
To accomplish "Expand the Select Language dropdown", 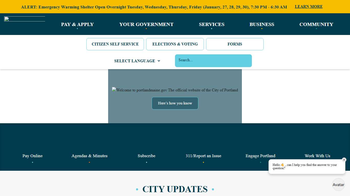I will 137,61.
